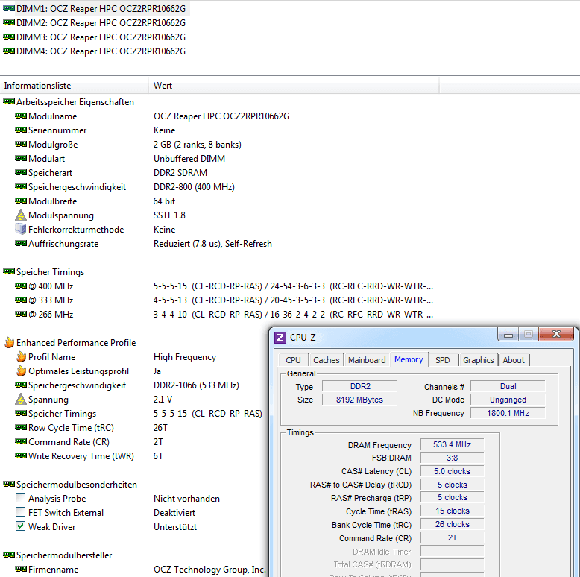
Task: Click the Command Rate (CR) row icon
Action: coord(21,441)
